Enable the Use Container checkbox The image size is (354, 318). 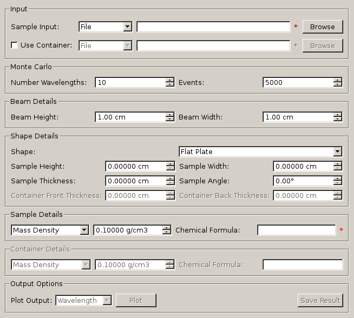coord(15,45)
